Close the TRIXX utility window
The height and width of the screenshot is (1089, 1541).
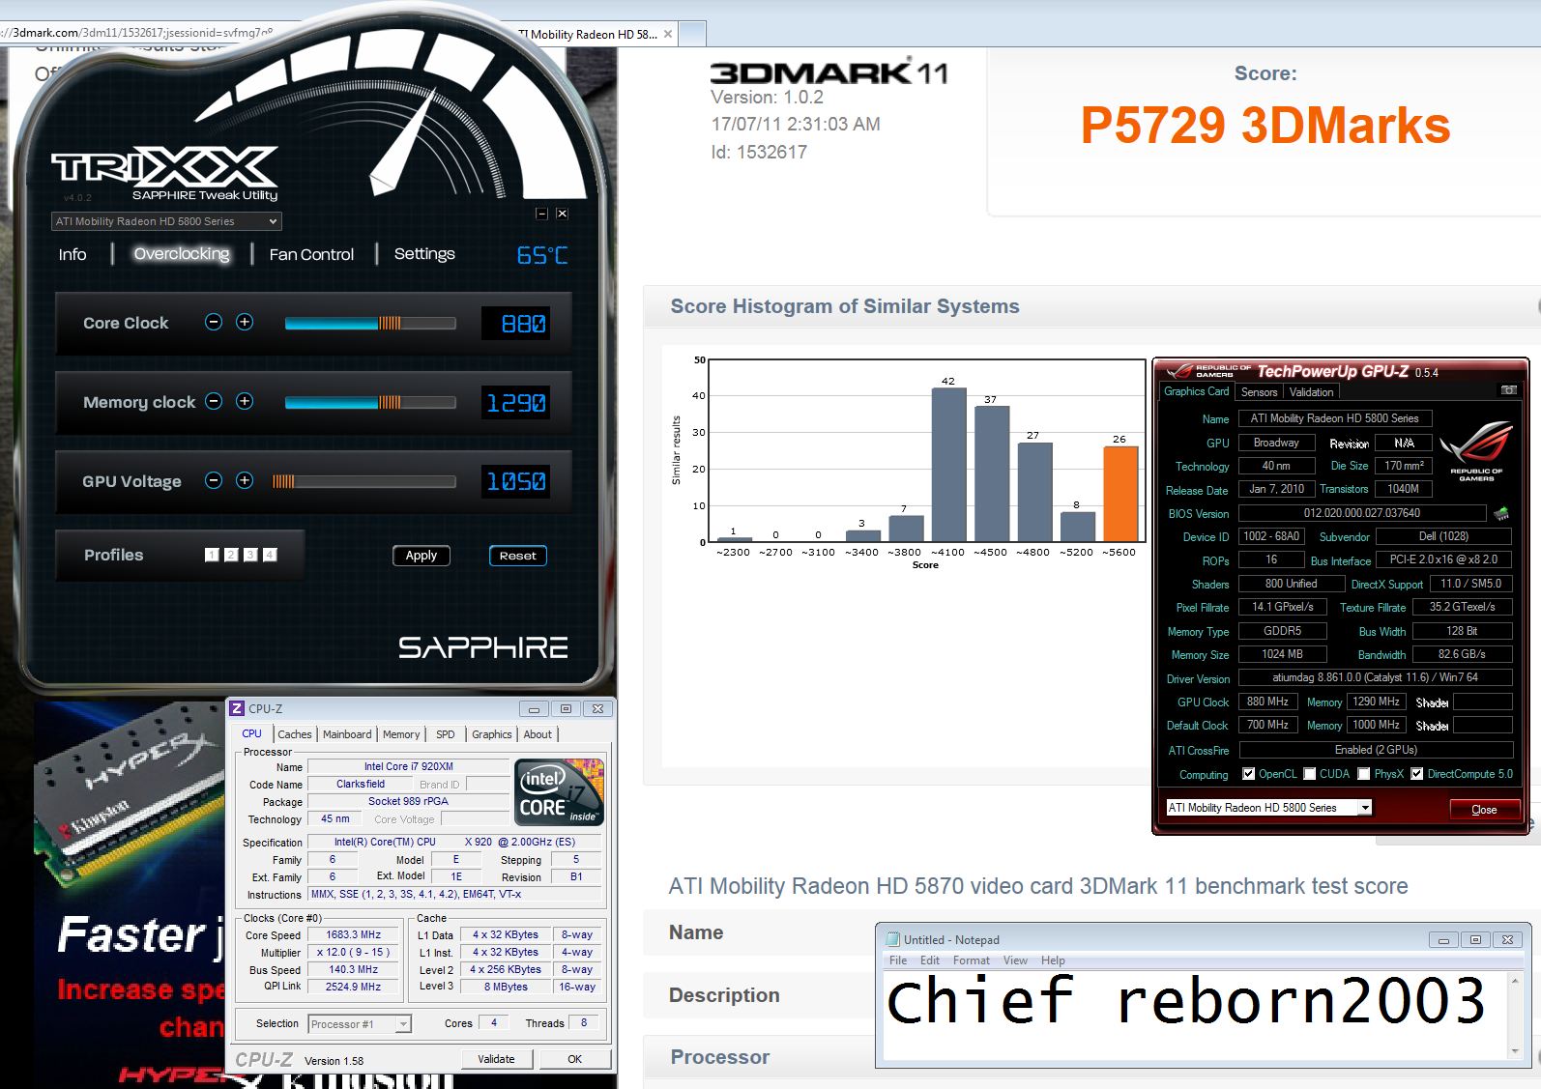point(562,214)
